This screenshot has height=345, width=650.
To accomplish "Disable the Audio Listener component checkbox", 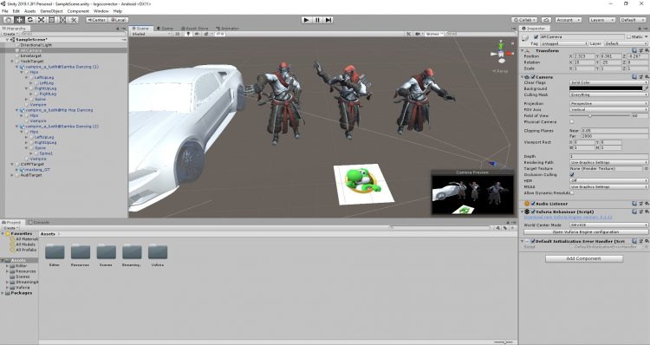I will (533, 204).
